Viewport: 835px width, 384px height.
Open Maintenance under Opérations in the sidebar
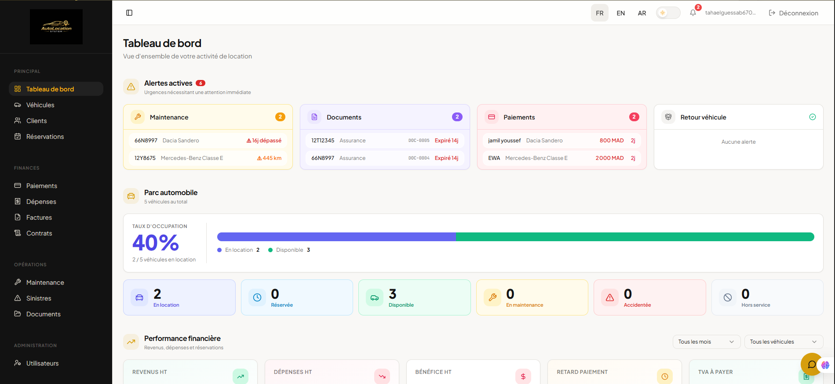coord(56,283)
